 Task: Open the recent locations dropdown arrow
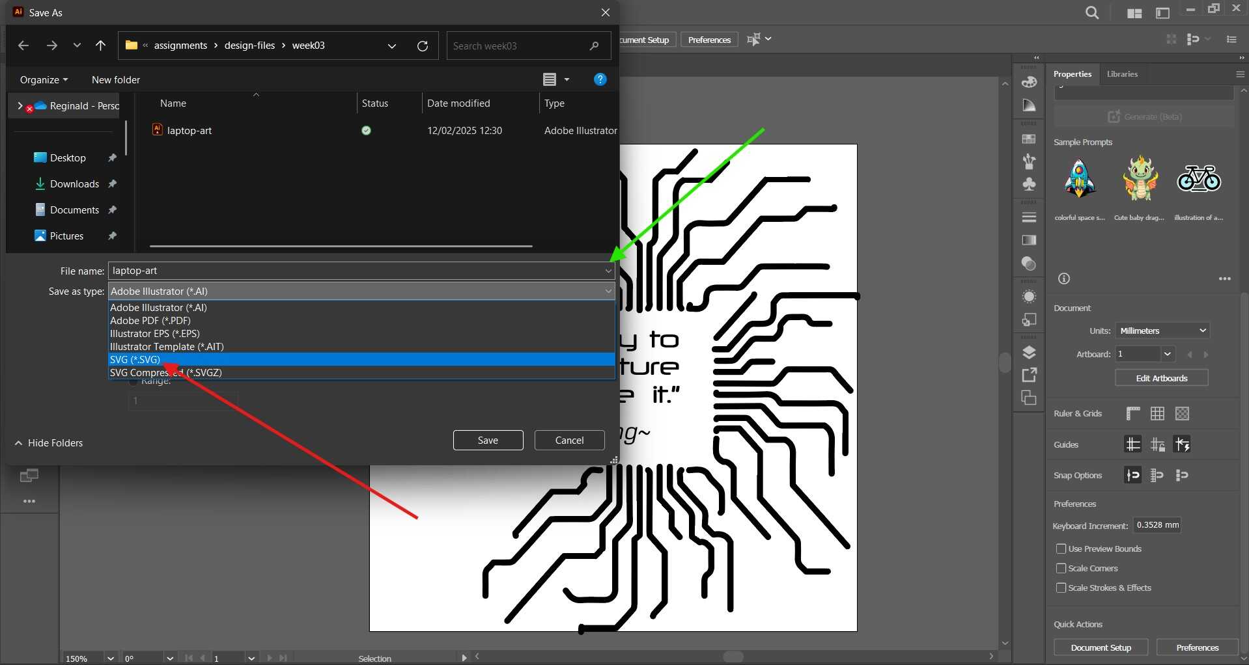[x=77, y=46]
